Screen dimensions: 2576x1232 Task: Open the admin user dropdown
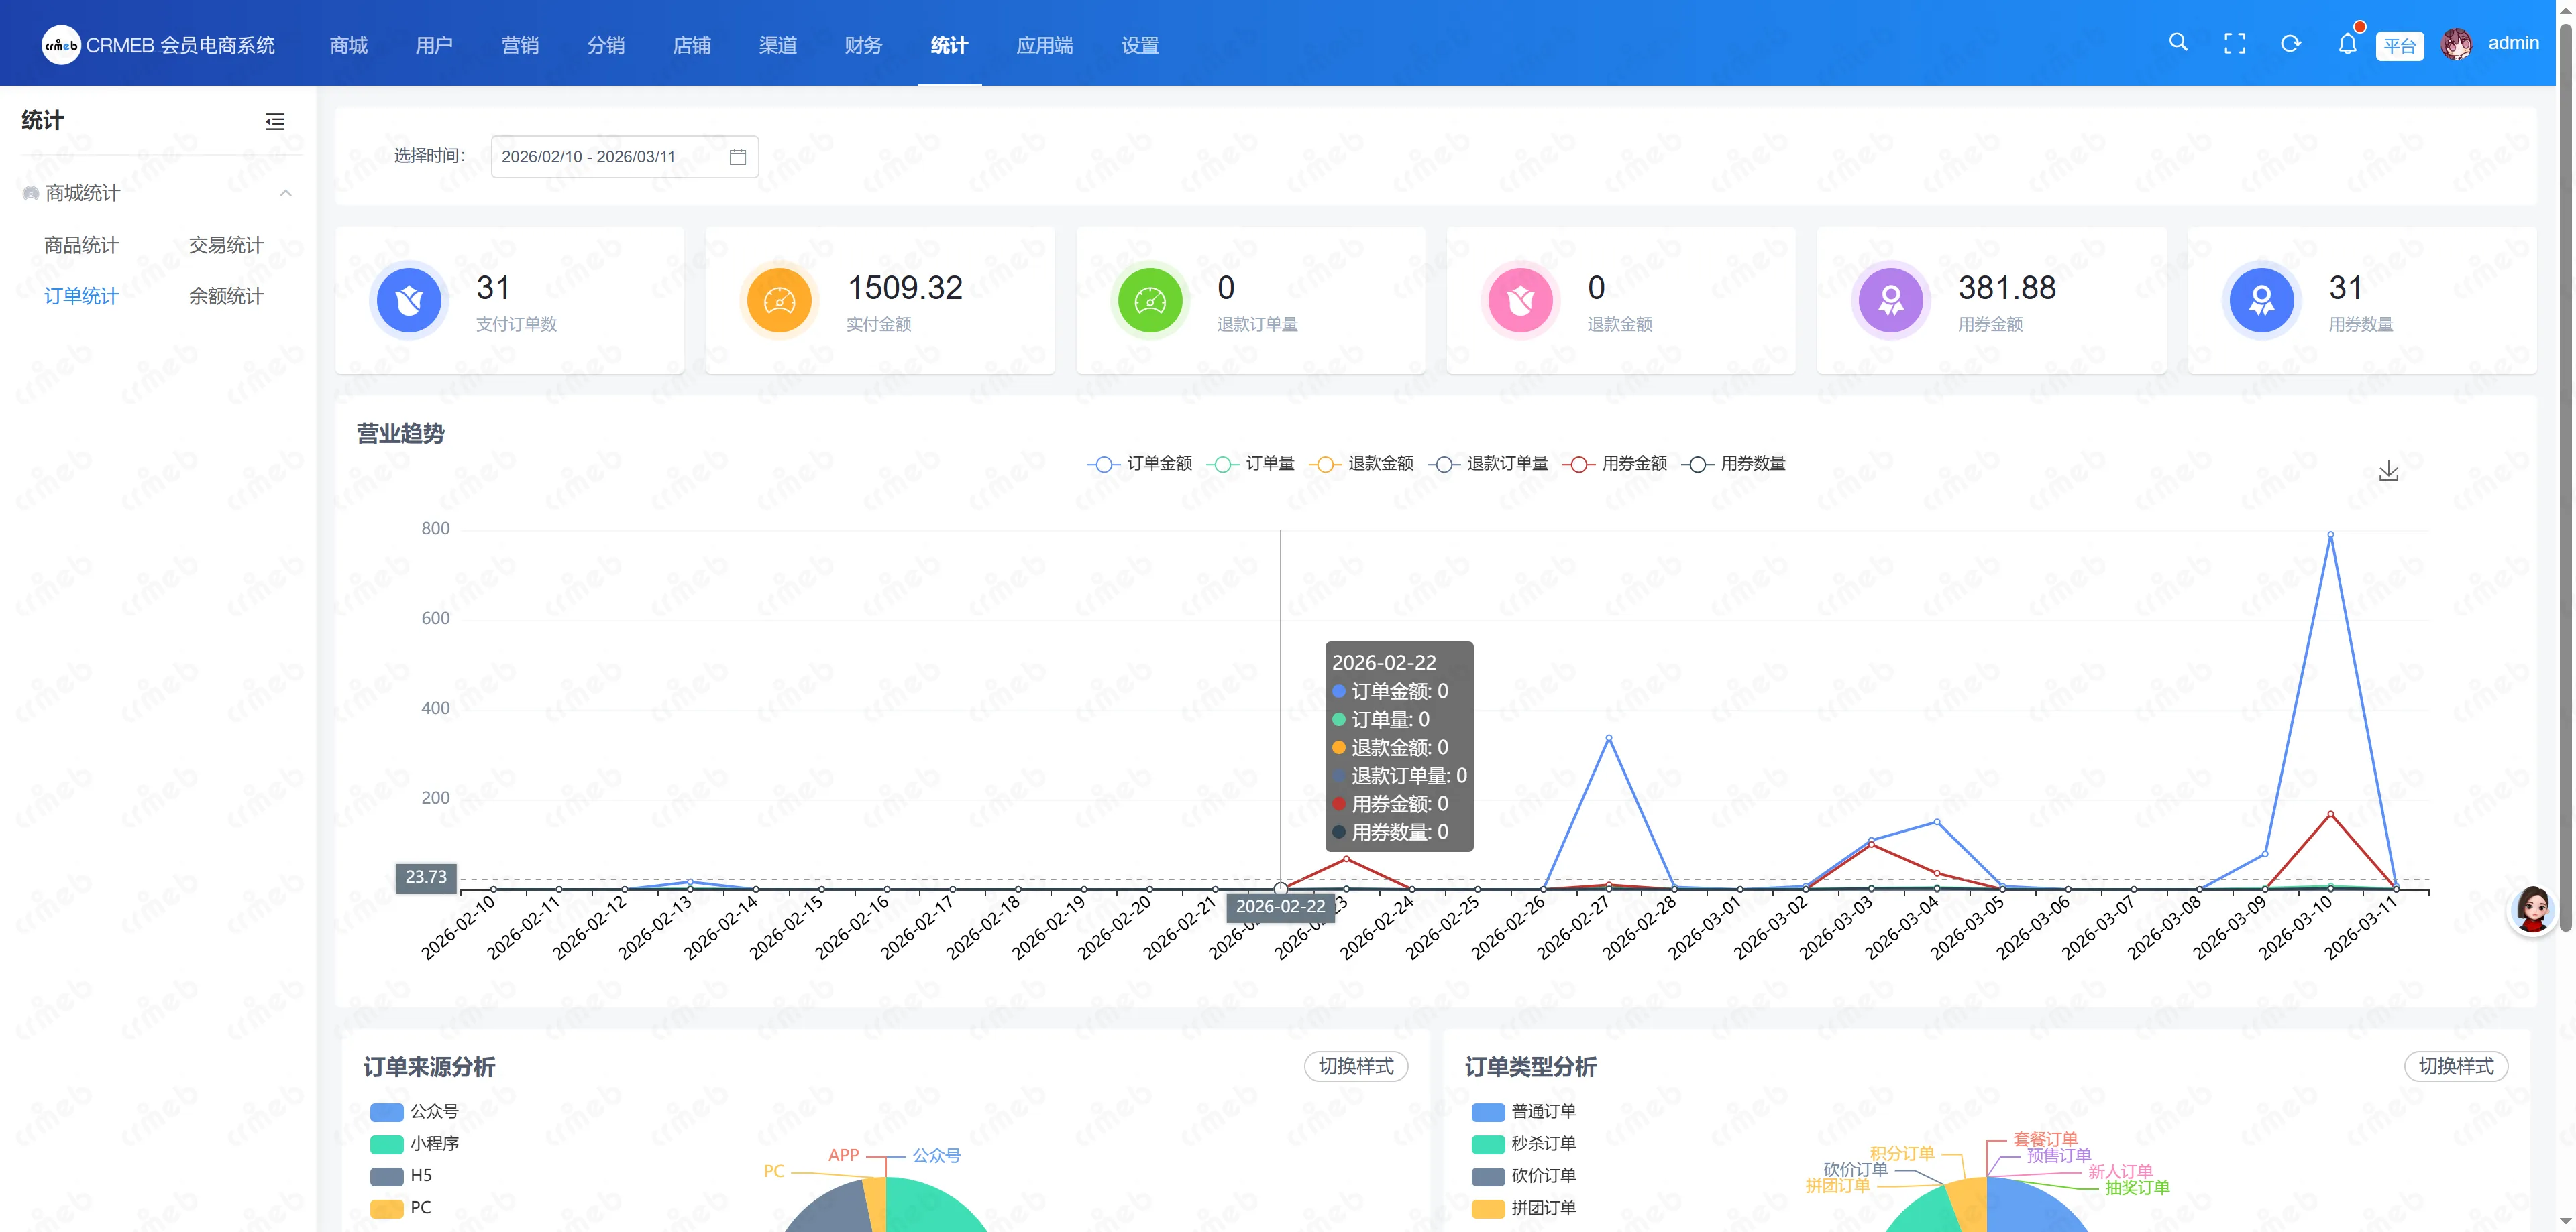(2513, 43)
